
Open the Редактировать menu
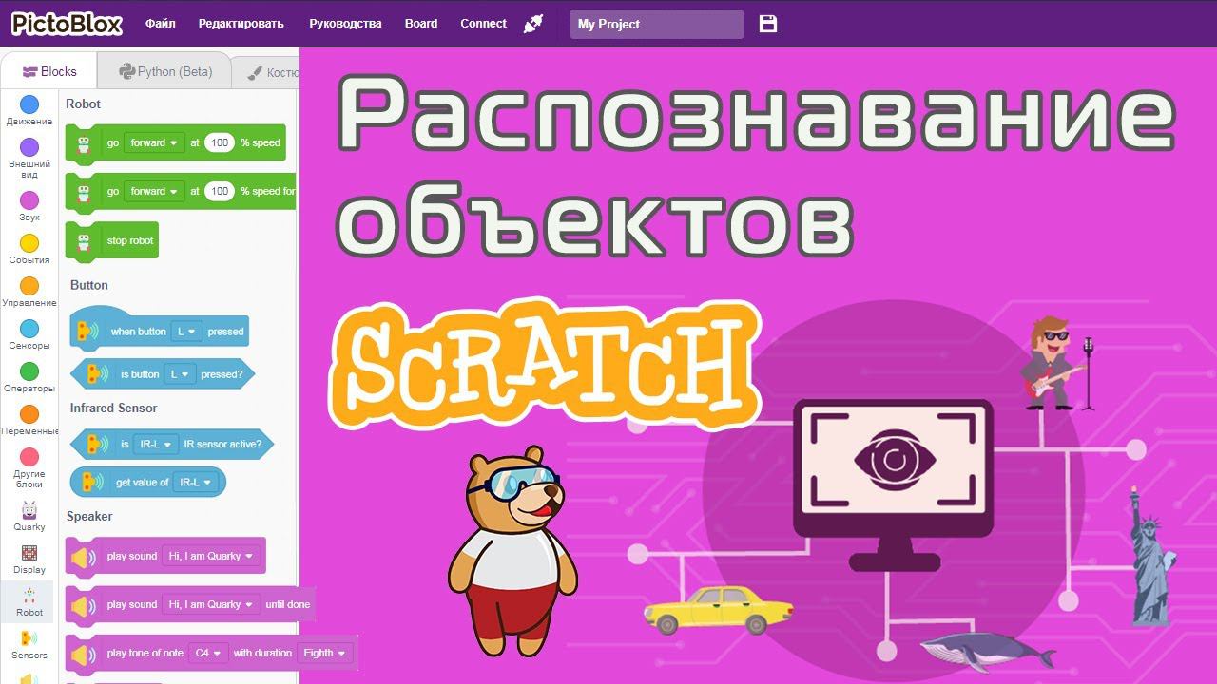(241, 24)
